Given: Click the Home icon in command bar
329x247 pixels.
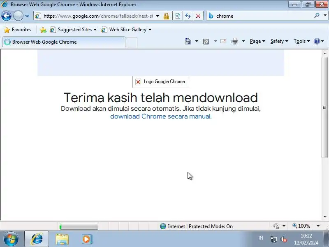Looking at the screenshot, I should pyautogui.click(x=188, y=41).
